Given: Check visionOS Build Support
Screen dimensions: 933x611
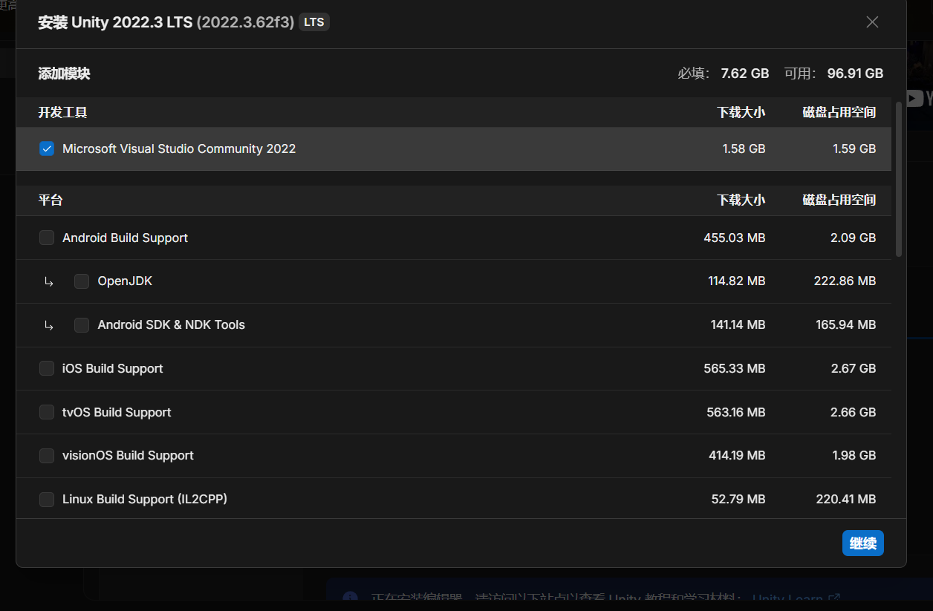Looking at the screenshot, I should [47, 455].
